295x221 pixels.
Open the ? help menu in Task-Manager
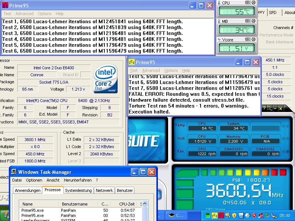97,180
